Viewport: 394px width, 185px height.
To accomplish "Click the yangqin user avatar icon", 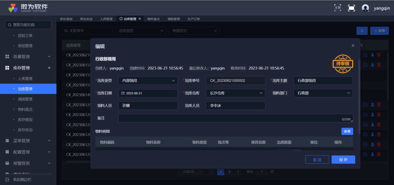I will [x=365, y=8].
